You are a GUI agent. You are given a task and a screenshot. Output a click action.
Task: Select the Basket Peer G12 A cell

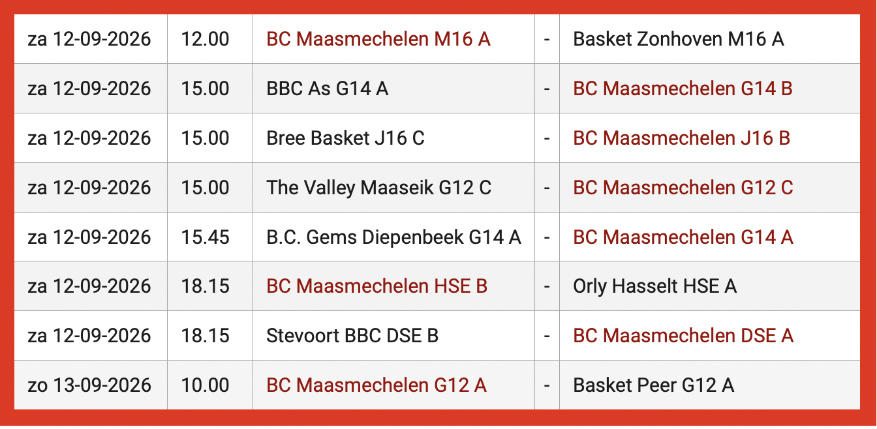point(710,385)
